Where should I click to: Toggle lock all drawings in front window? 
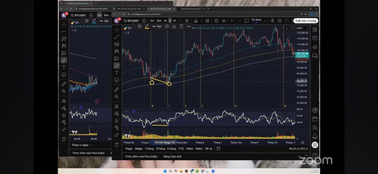[x=117, y=121]
